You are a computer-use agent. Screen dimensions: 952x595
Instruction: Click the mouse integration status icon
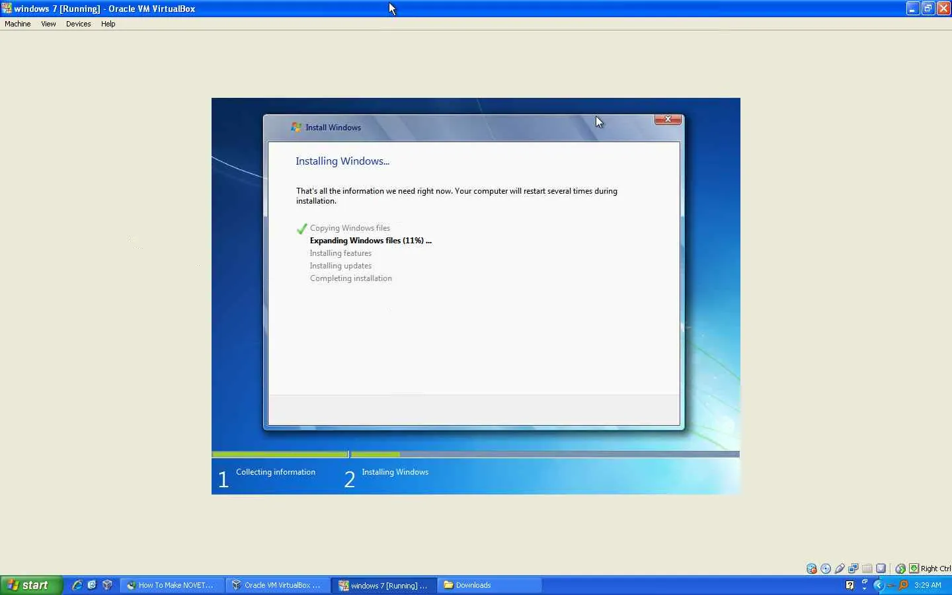pyautogui.click(x=900, y=569)
